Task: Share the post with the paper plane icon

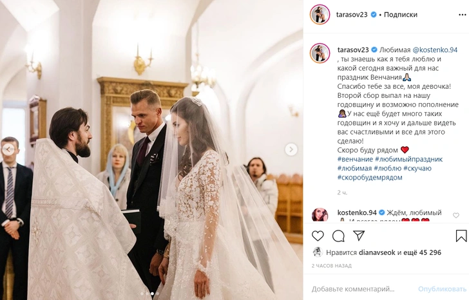Action: (359, 236)
